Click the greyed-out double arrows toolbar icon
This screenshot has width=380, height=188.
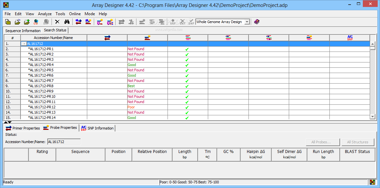(x=121, y=22)
